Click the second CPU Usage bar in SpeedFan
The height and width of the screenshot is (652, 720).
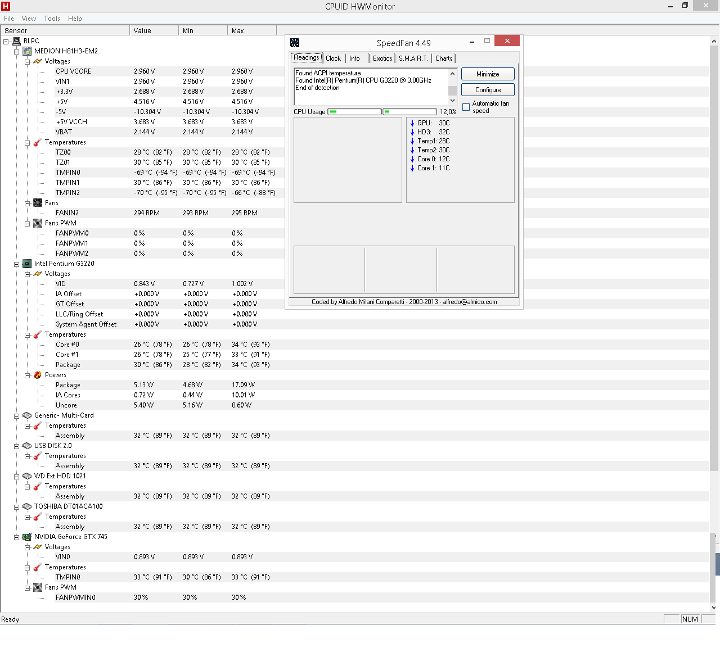pos(409,112)
